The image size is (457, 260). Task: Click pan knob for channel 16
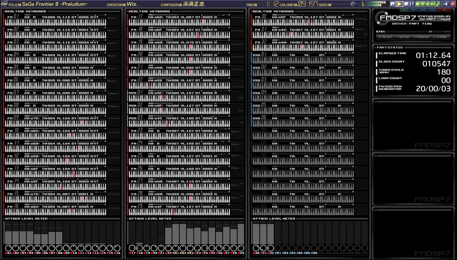[x=117, y=248]
